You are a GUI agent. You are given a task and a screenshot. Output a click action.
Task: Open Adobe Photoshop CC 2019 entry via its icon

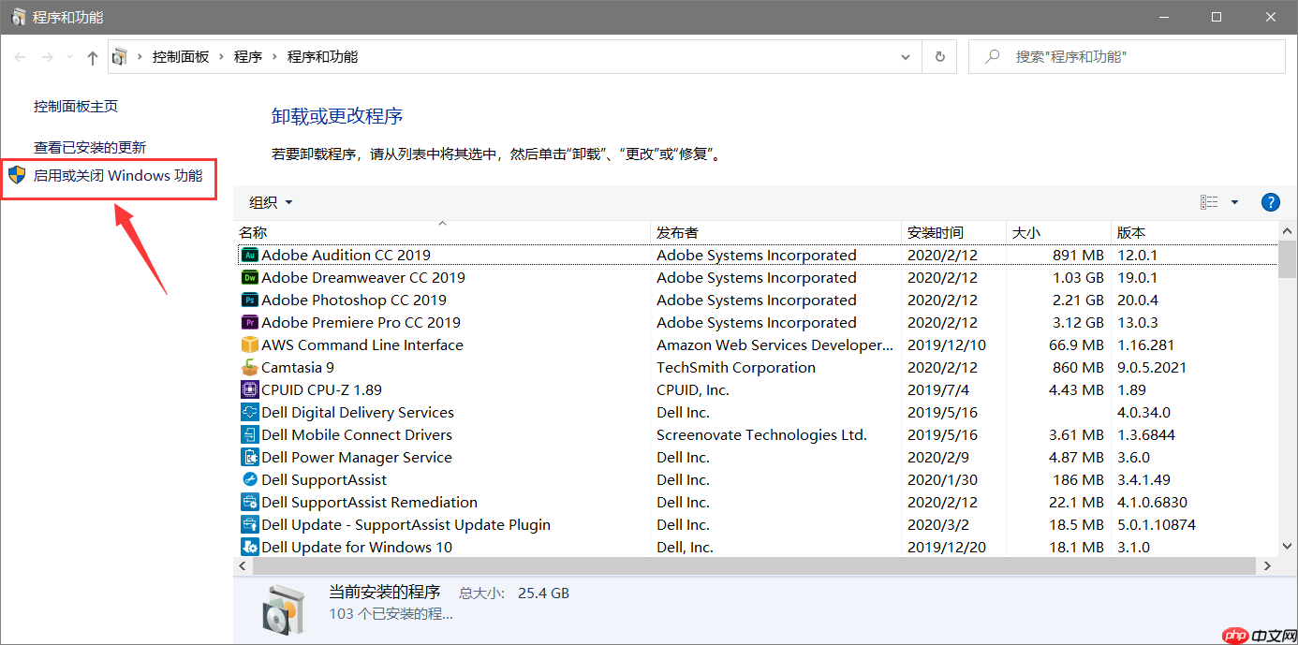249,300
